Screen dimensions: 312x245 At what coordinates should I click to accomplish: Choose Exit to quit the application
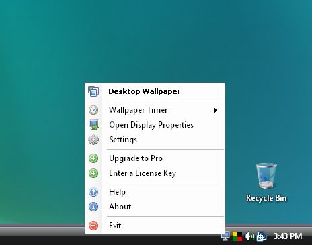(x=155, y=226)
